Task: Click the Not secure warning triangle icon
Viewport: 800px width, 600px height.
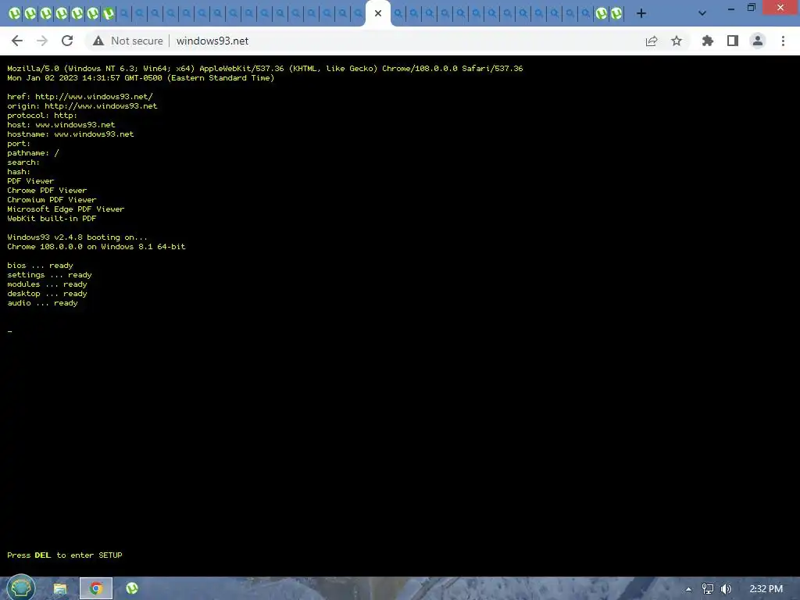Action: [98, 41]
